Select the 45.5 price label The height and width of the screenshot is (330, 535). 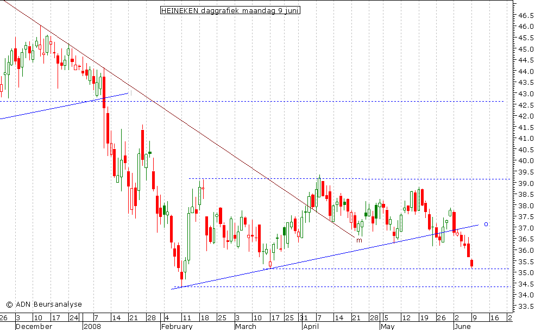click(526, 38)
